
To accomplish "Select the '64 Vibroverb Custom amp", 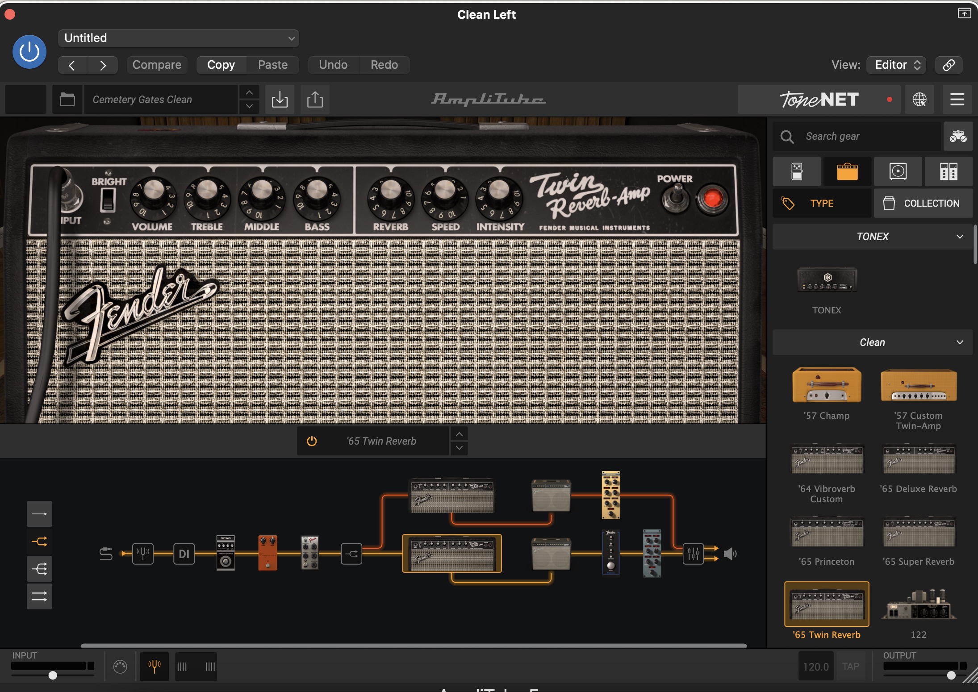I will click(827, 459).
